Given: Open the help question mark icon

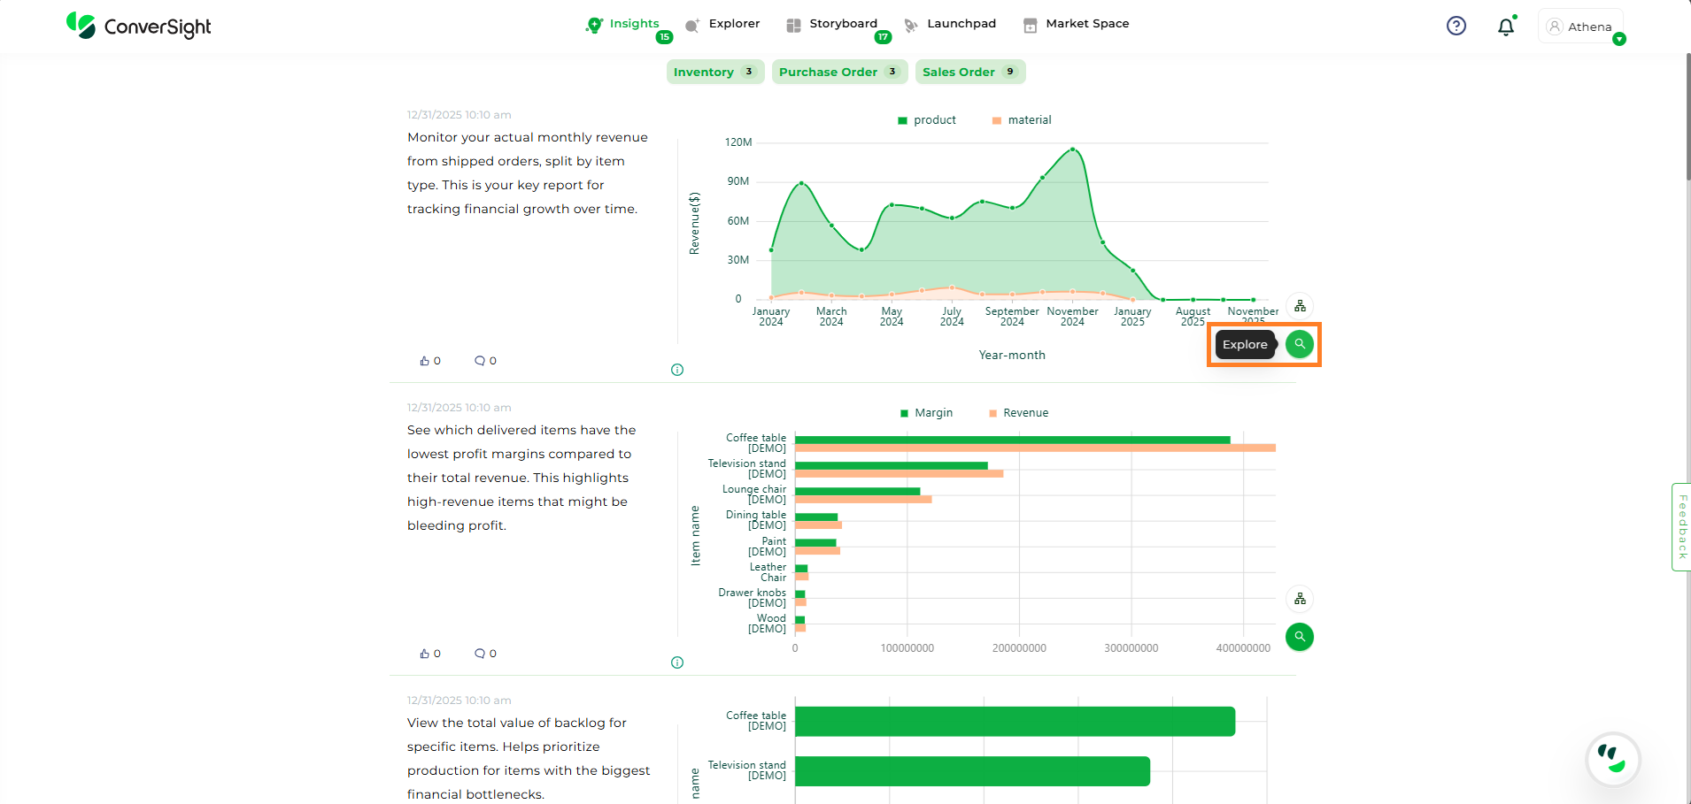Looking at the screenshot, I should point(1455,27).
